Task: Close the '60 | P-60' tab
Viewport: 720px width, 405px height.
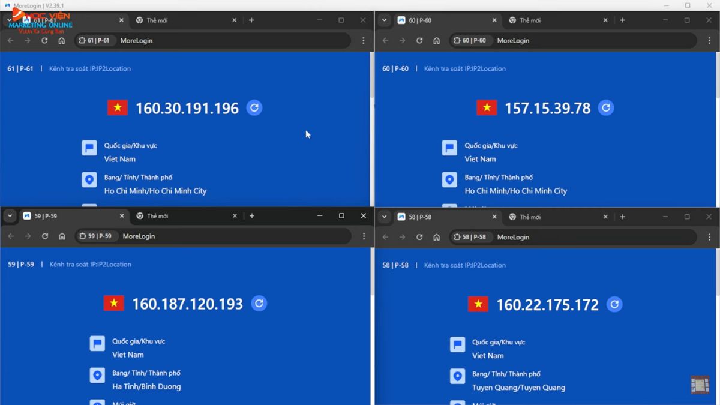Action: 494,20
